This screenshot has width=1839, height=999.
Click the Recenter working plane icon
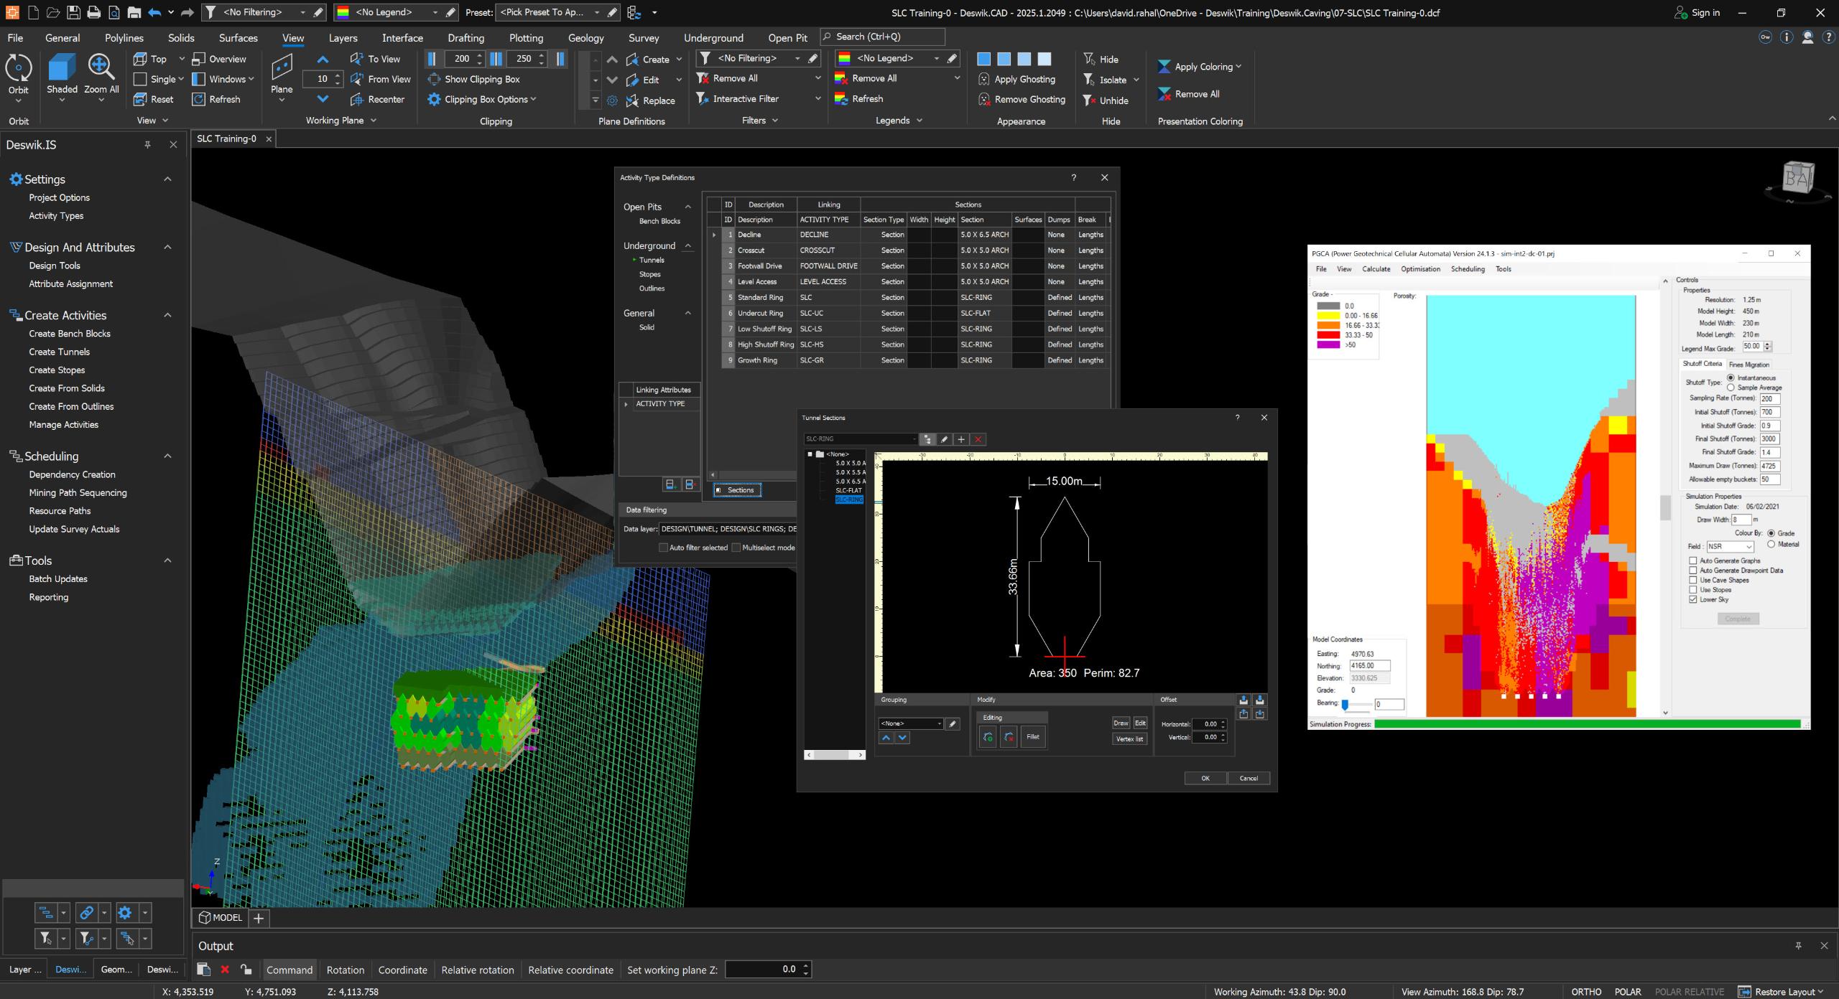(357, 99)
